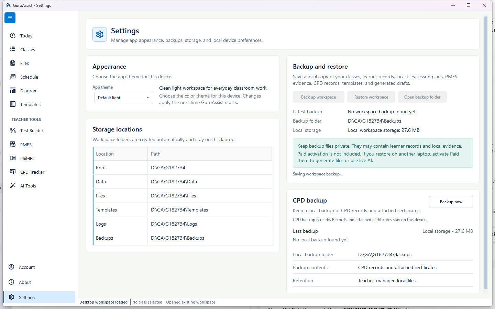495x309 pixels.
Task: Select the path D:\GA\G182734\Templates
Action: [x=179, y=210]
